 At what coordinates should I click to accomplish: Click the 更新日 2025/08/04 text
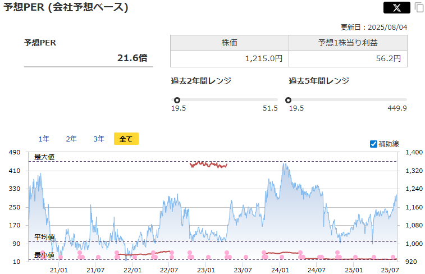click(x=374, y=26)
